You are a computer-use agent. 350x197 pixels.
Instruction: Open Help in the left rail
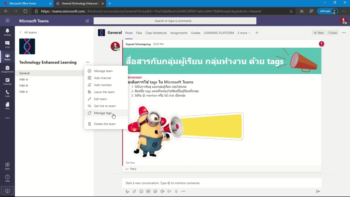[x=7, y=178]
